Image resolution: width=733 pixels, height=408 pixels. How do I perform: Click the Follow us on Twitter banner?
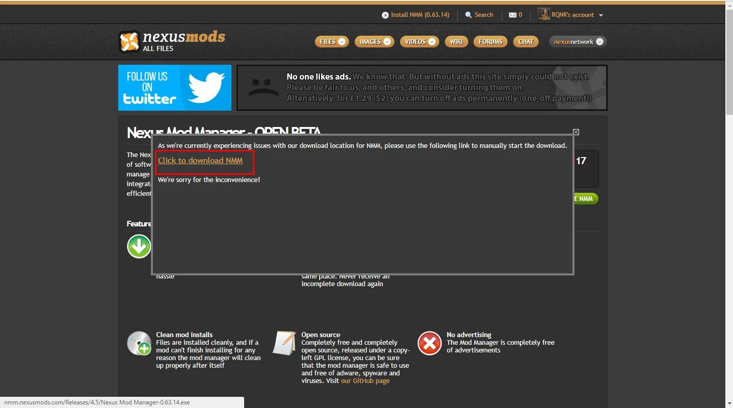pyautogui.click(x=175, y=88)
